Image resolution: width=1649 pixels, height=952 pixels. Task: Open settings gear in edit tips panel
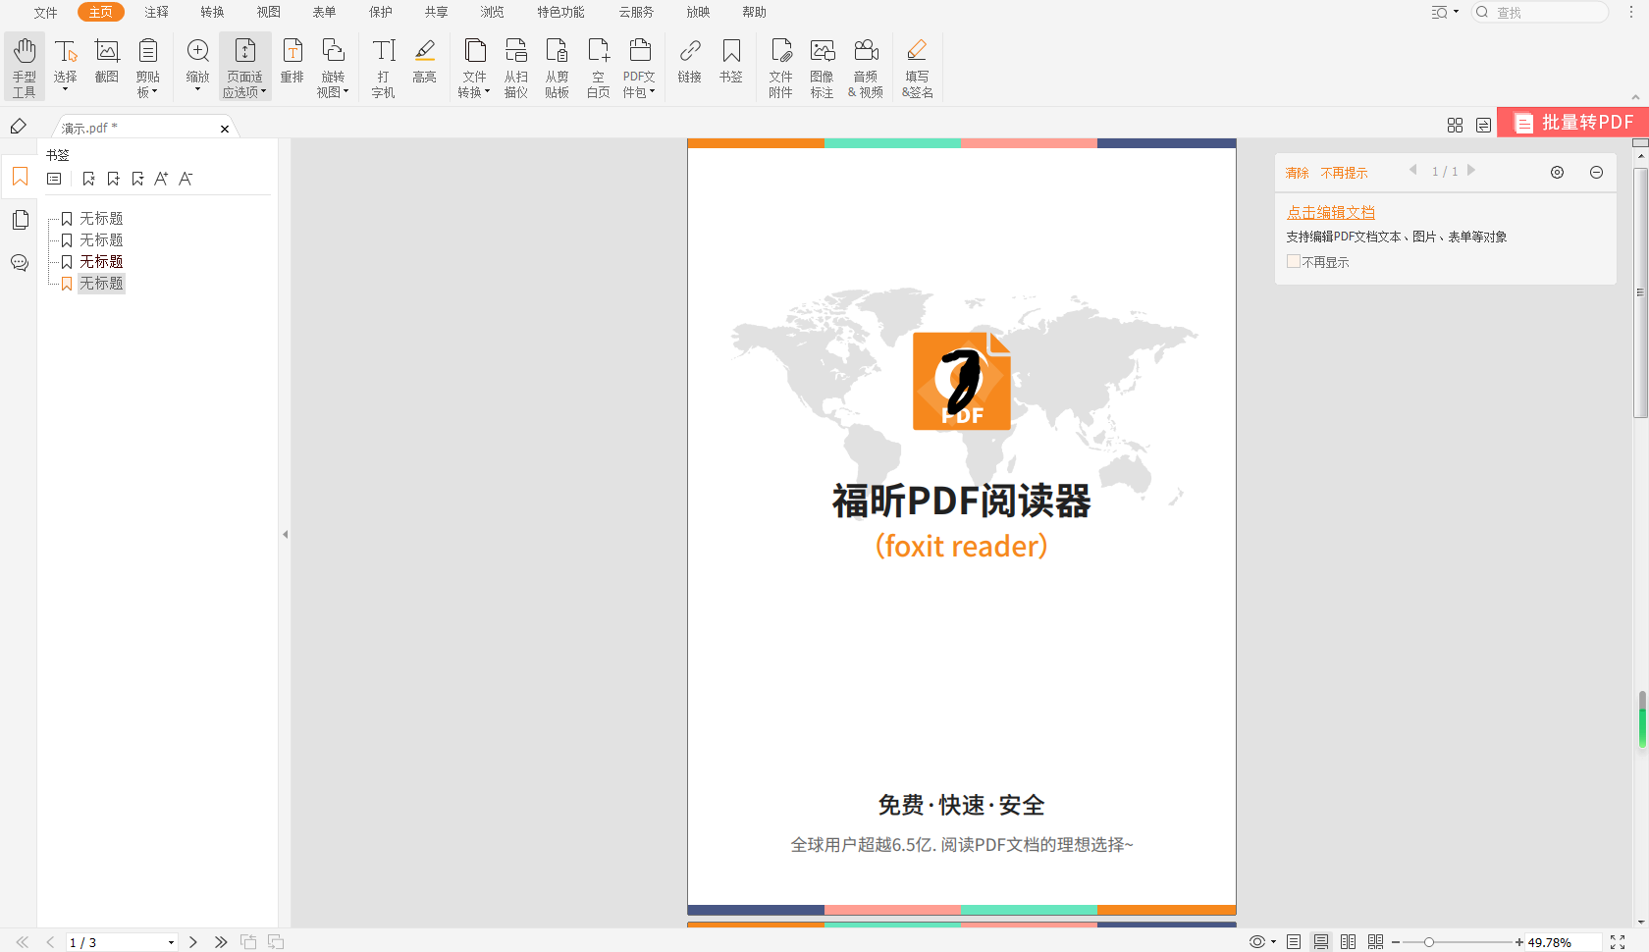click(1557, 172)
